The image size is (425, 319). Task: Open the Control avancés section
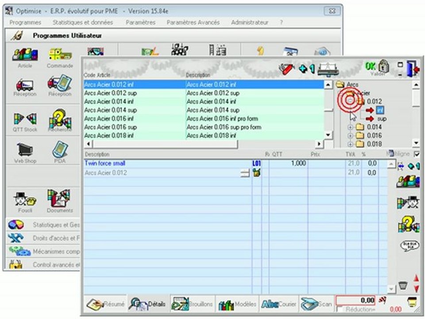[43, 265]
